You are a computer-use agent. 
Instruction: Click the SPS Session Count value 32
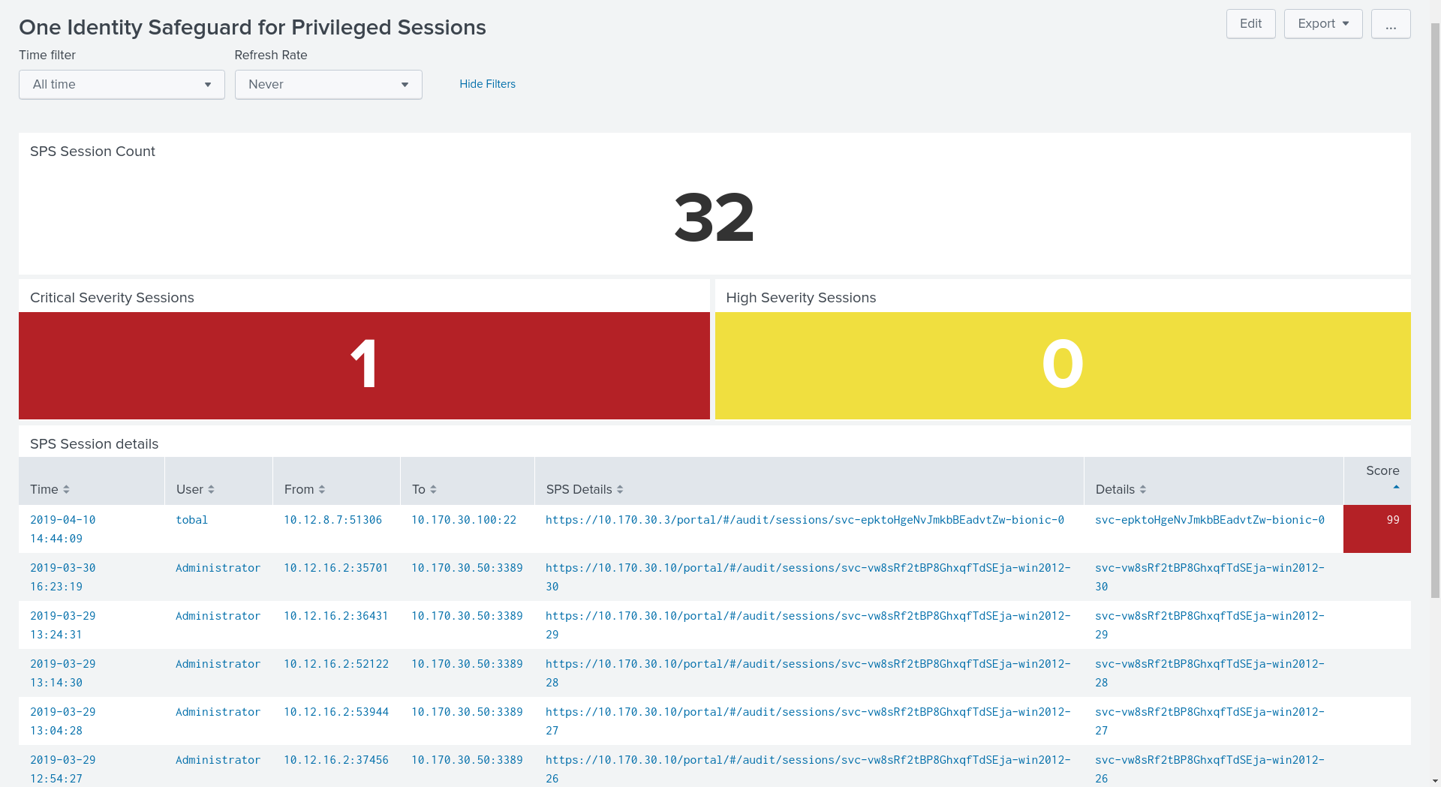714,218
